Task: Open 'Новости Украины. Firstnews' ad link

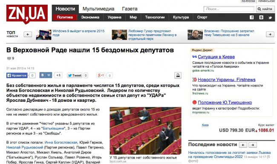Action: (x=226, y=80)
